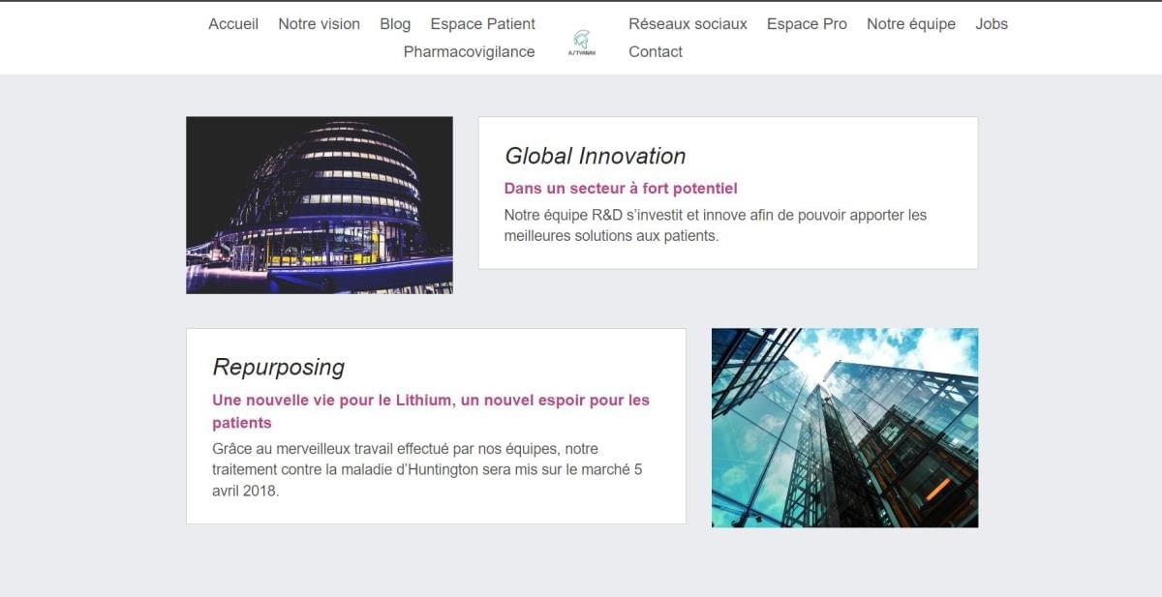
Task: Select the dome building night photo
Action: 320,204
